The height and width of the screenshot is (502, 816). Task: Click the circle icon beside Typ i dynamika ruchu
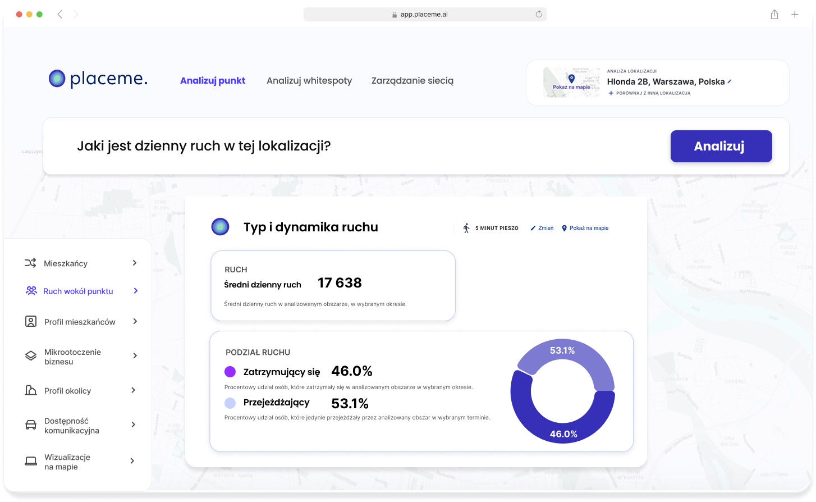tap(220, 227)
